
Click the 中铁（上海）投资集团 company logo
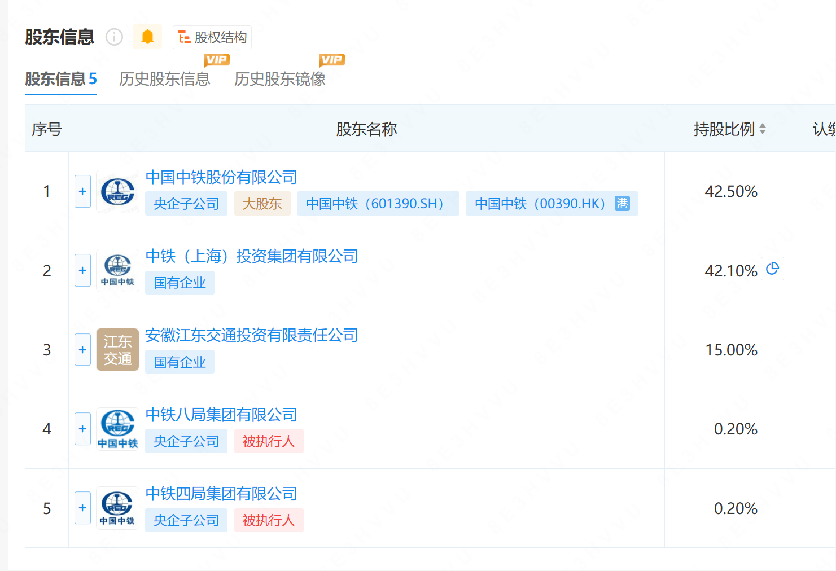tap(117, 271)
